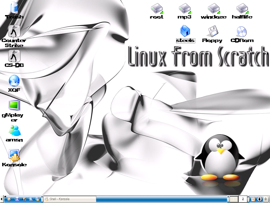The image size is (270, 203).
Task: Click the taskbar applet handle before Shell - Konsole
Action: [42, 199]
